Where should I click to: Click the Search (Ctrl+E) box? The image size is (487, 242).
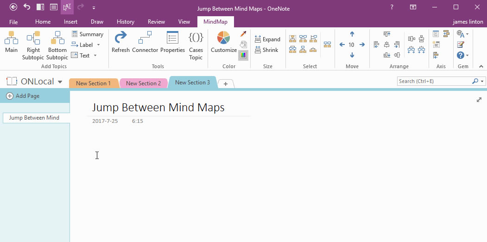(x=434, y=81)
